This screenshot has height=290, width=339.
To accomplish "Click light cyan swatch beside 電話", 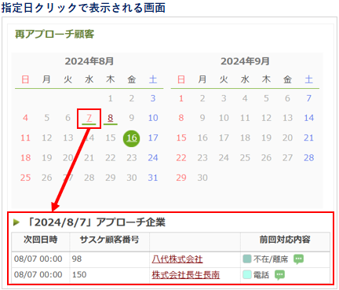I will tap(247, 274).
